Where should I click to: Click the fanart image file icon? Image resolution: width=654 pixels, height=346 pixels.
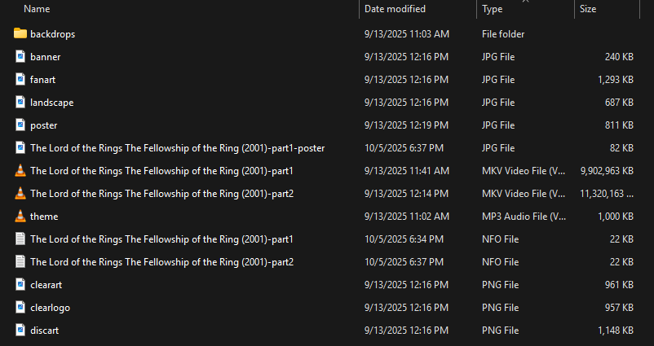click(x=20, y=80)
